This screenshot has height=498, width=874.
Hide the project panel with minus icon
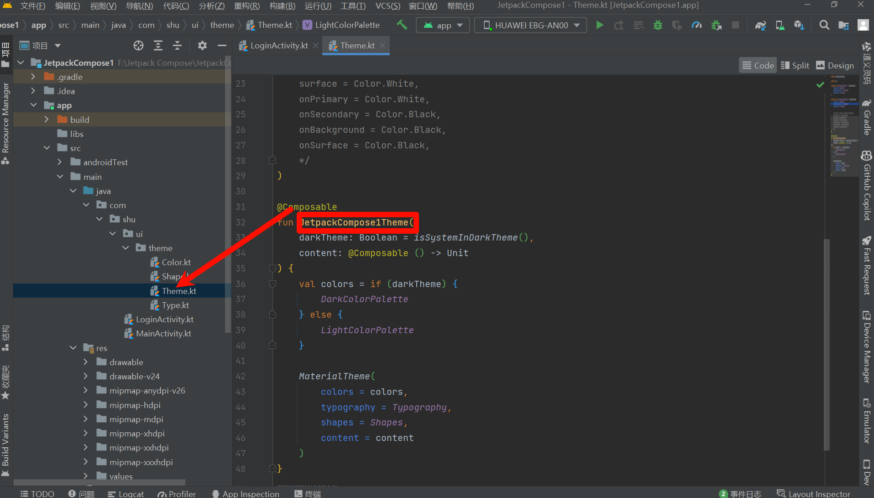coord(222,45)
